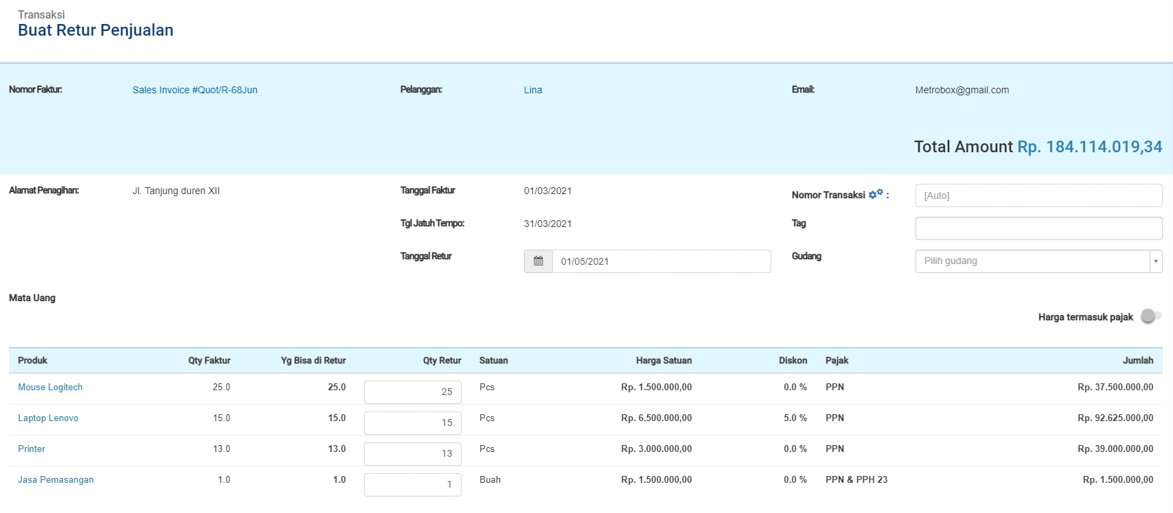The width and height of the screenshot is (1173, 513).
Task: Open the Printer product link
Action: click(32, 449)
